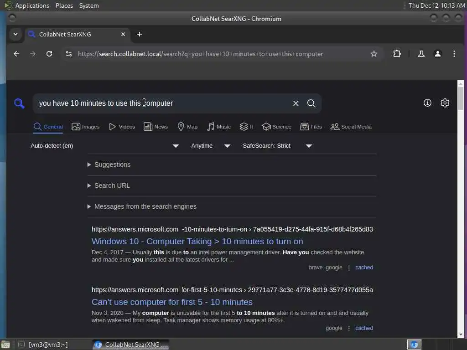Open cached link for Can't use computer result

(x=364, y=328)
